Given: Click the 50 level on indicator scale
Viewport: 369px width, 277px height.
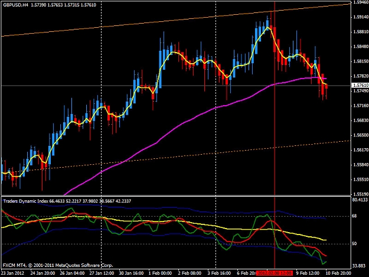Looking at the screenshot, I should (x=355, y=243).
